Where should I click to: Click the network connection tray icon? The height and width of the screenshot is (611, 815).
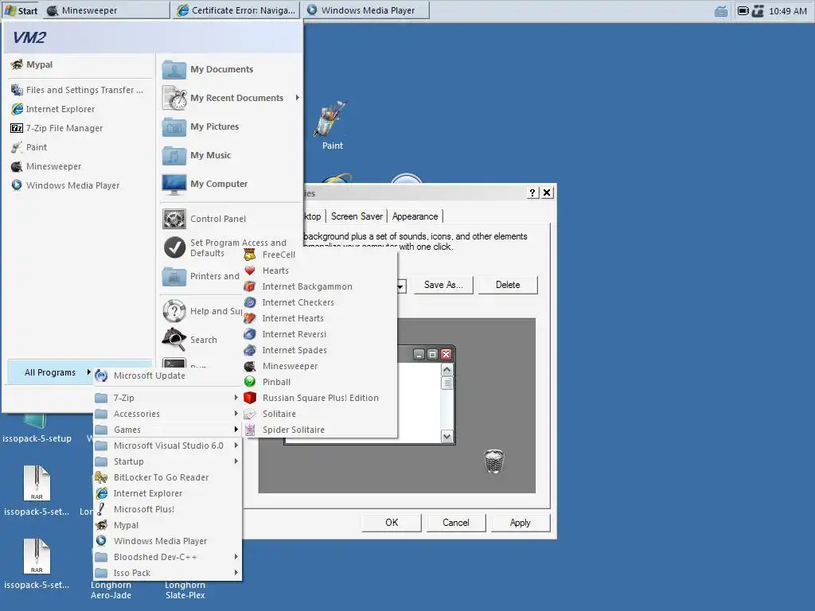point(758,11)
